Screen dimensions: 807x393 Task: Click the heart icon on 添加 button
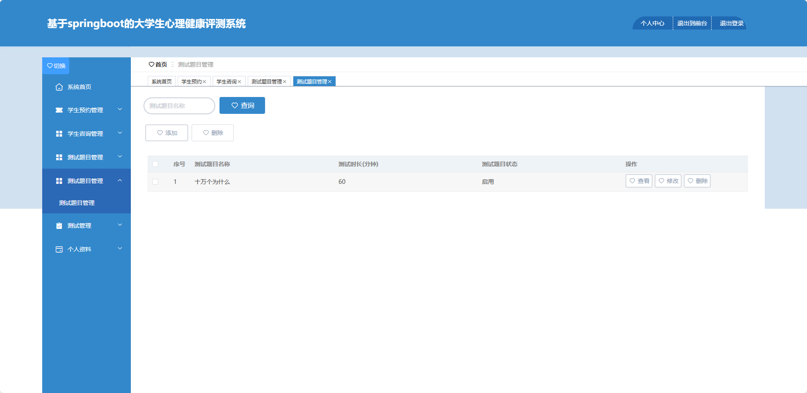(160, 133)
